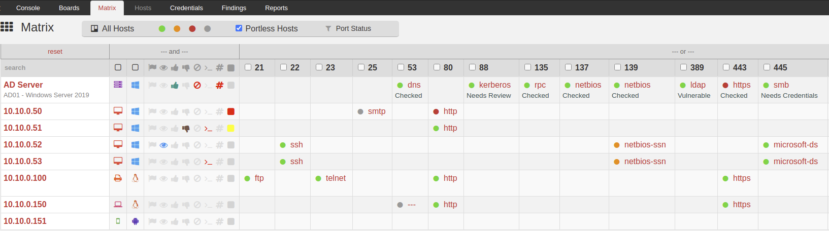Click the microsoft-ds service on 10.10.0.53
The image size is (829, 231).
click(x=795, y=161)
